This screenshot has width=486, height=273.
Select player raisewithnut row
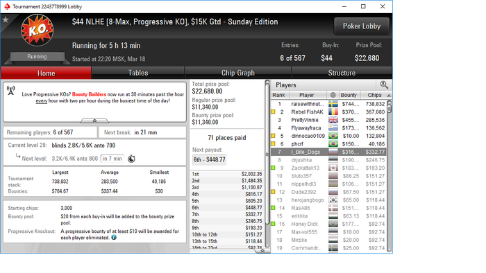328,104
